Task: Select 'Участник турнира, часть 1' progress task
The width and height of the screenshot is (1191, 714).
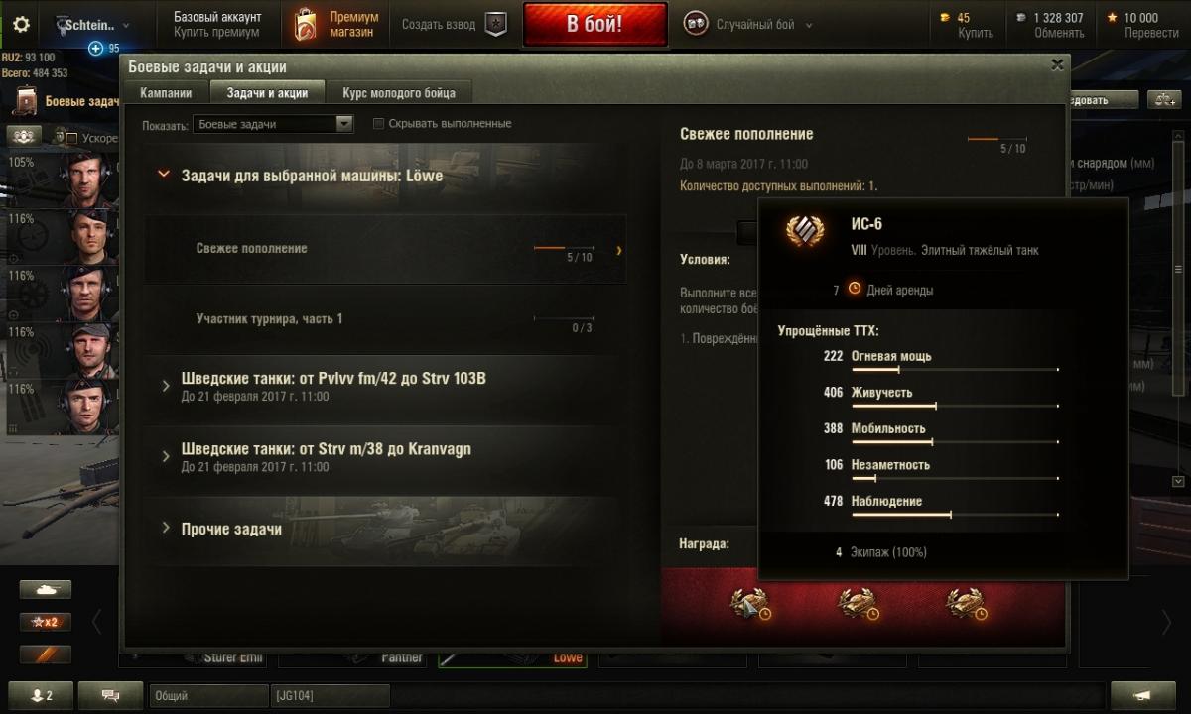Action: 385,319
